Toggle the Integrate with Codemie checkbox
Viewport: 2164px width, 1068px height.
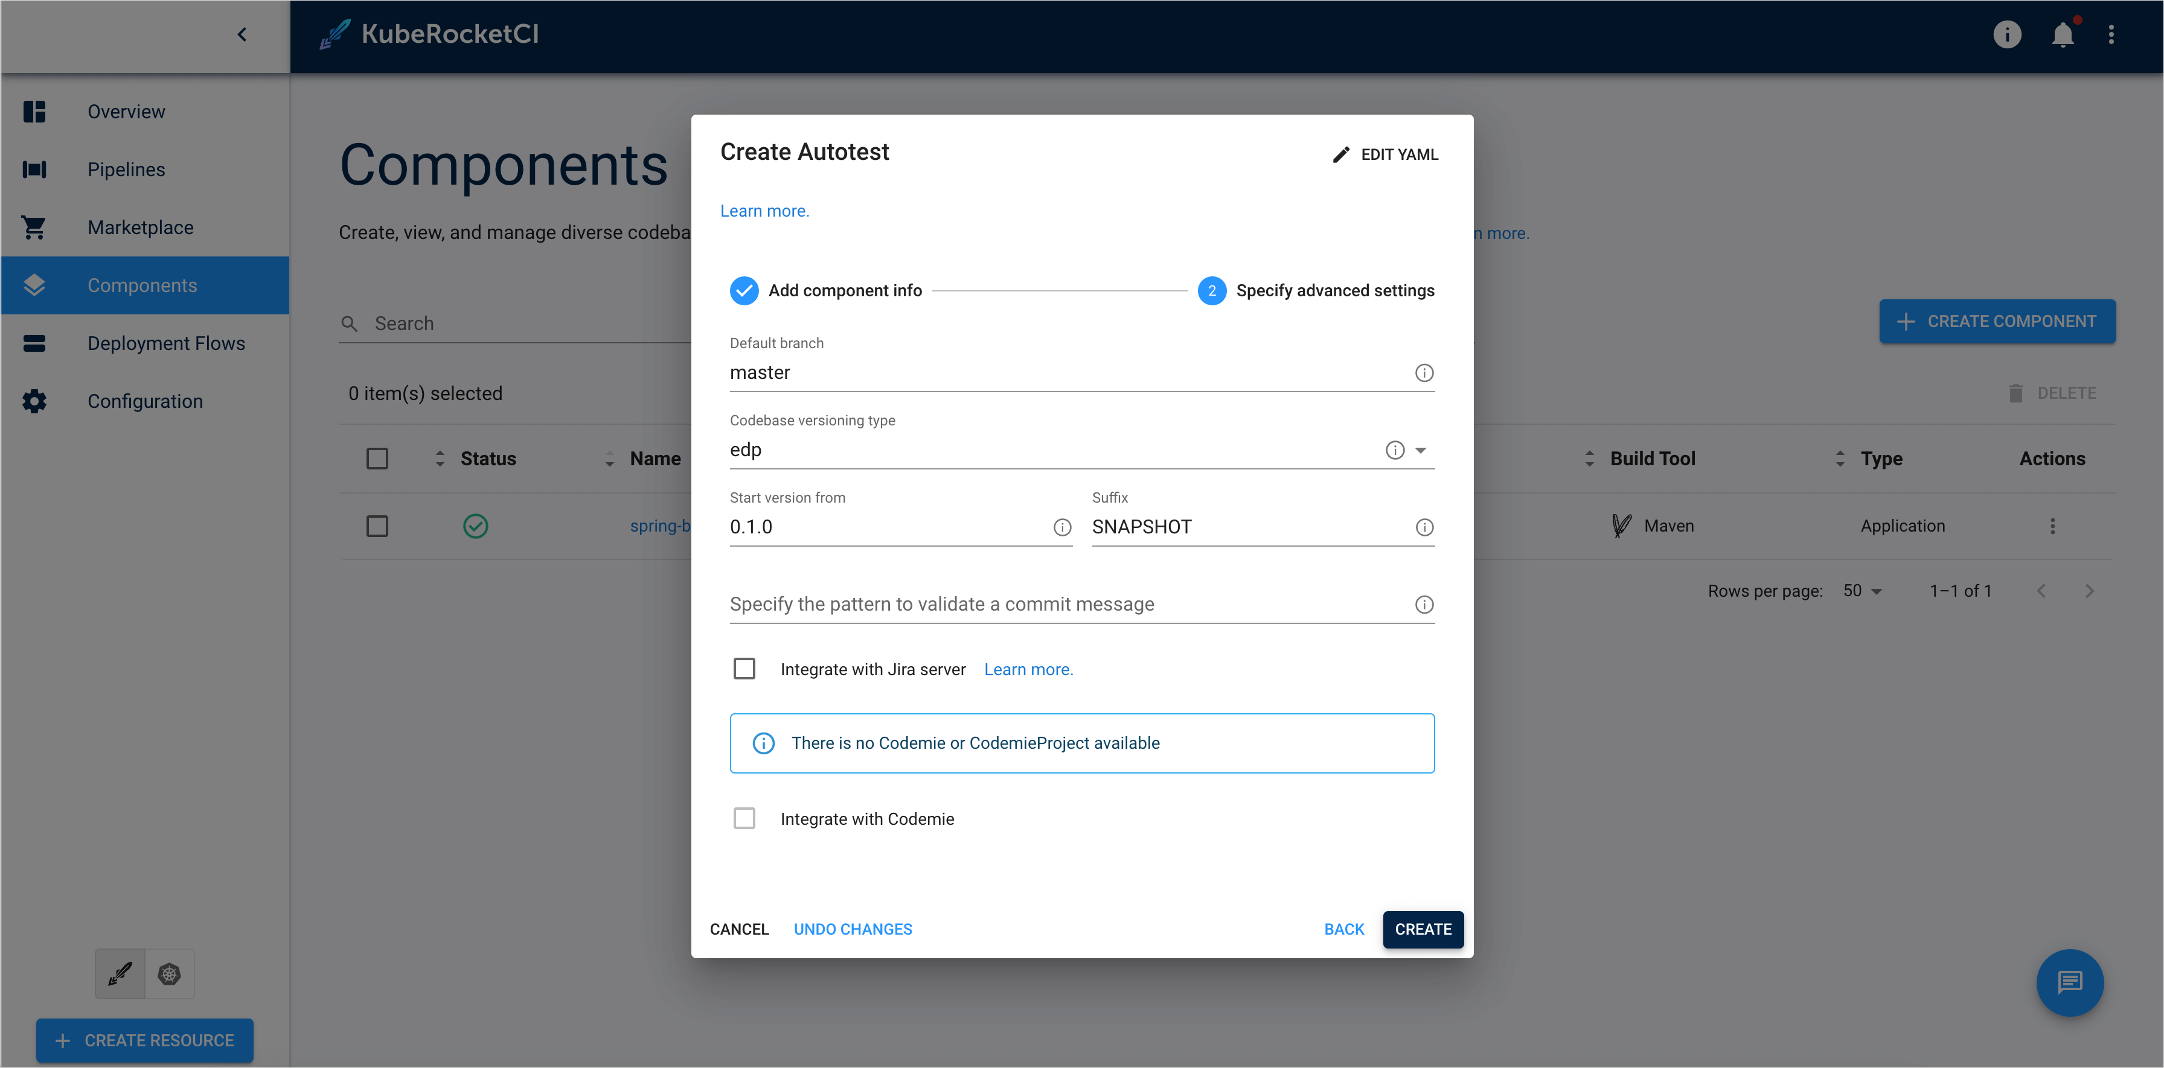(744, 818)
